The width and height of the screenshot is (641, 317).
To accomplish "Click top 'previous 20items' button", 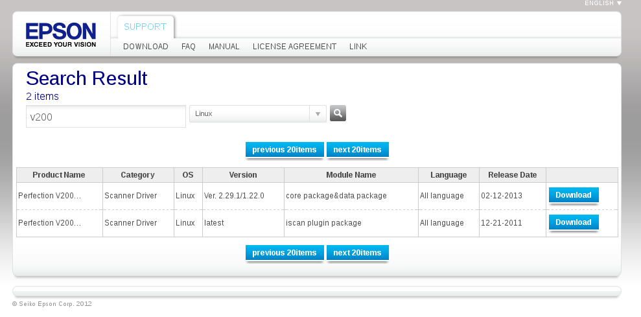I will click(x=285, y=150).
